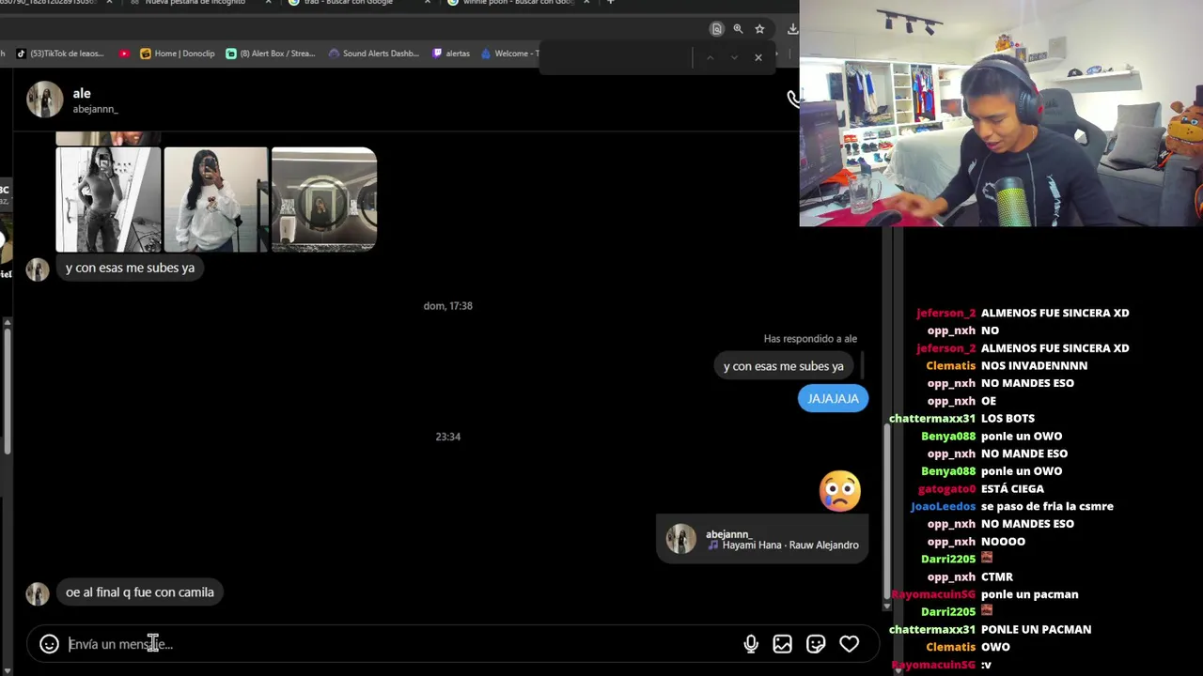Send a heart with the like icon
The width and height of the screenshot is (1203, 676).
[849, 644]
